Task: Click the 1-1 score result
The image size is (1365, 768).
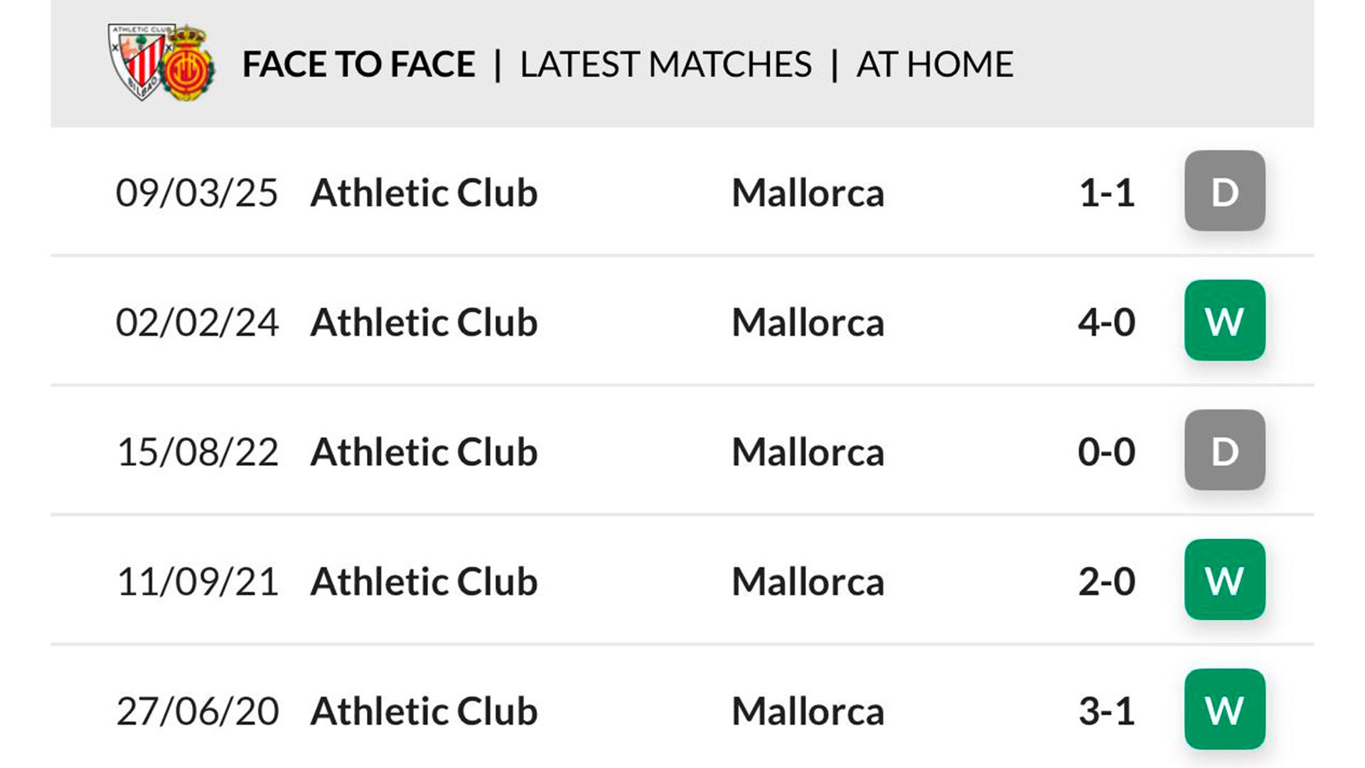Action: 1106,193
